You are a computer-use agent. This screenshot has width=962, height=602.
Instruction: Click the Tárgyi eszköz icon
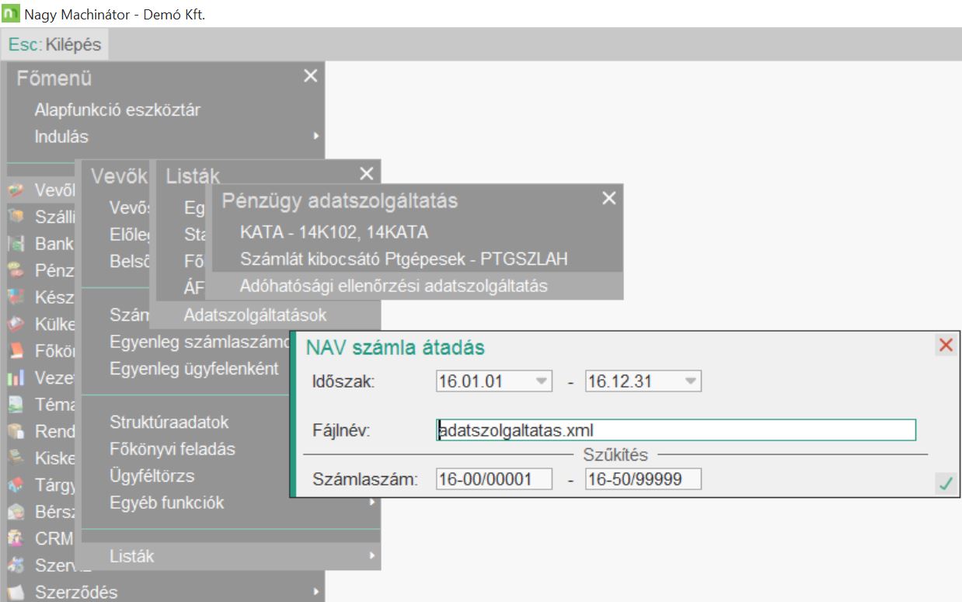click(x=16, y=485)
